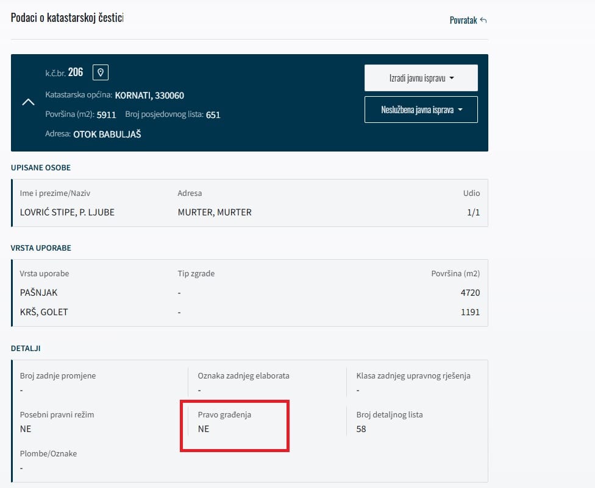Viewport: 595px width, 488px height.
Task: Click the ownership share 1/1
Action: [472, 212]
